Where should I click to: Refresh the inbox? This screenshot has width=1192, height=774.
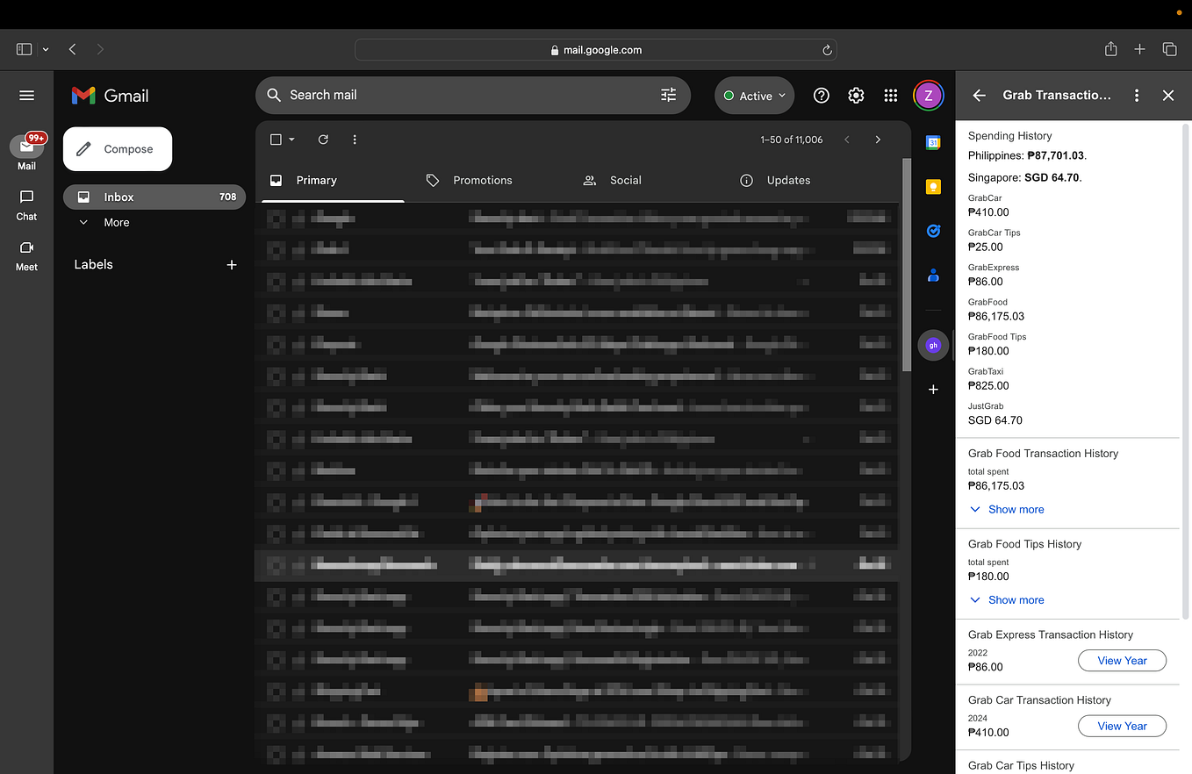coord(323,140)
